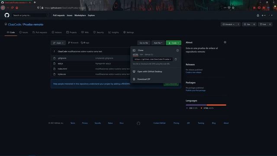The width and height of the screenshot is (277, 156).
Task: Click the file icon beside styles.css
Action: (55, 74)
